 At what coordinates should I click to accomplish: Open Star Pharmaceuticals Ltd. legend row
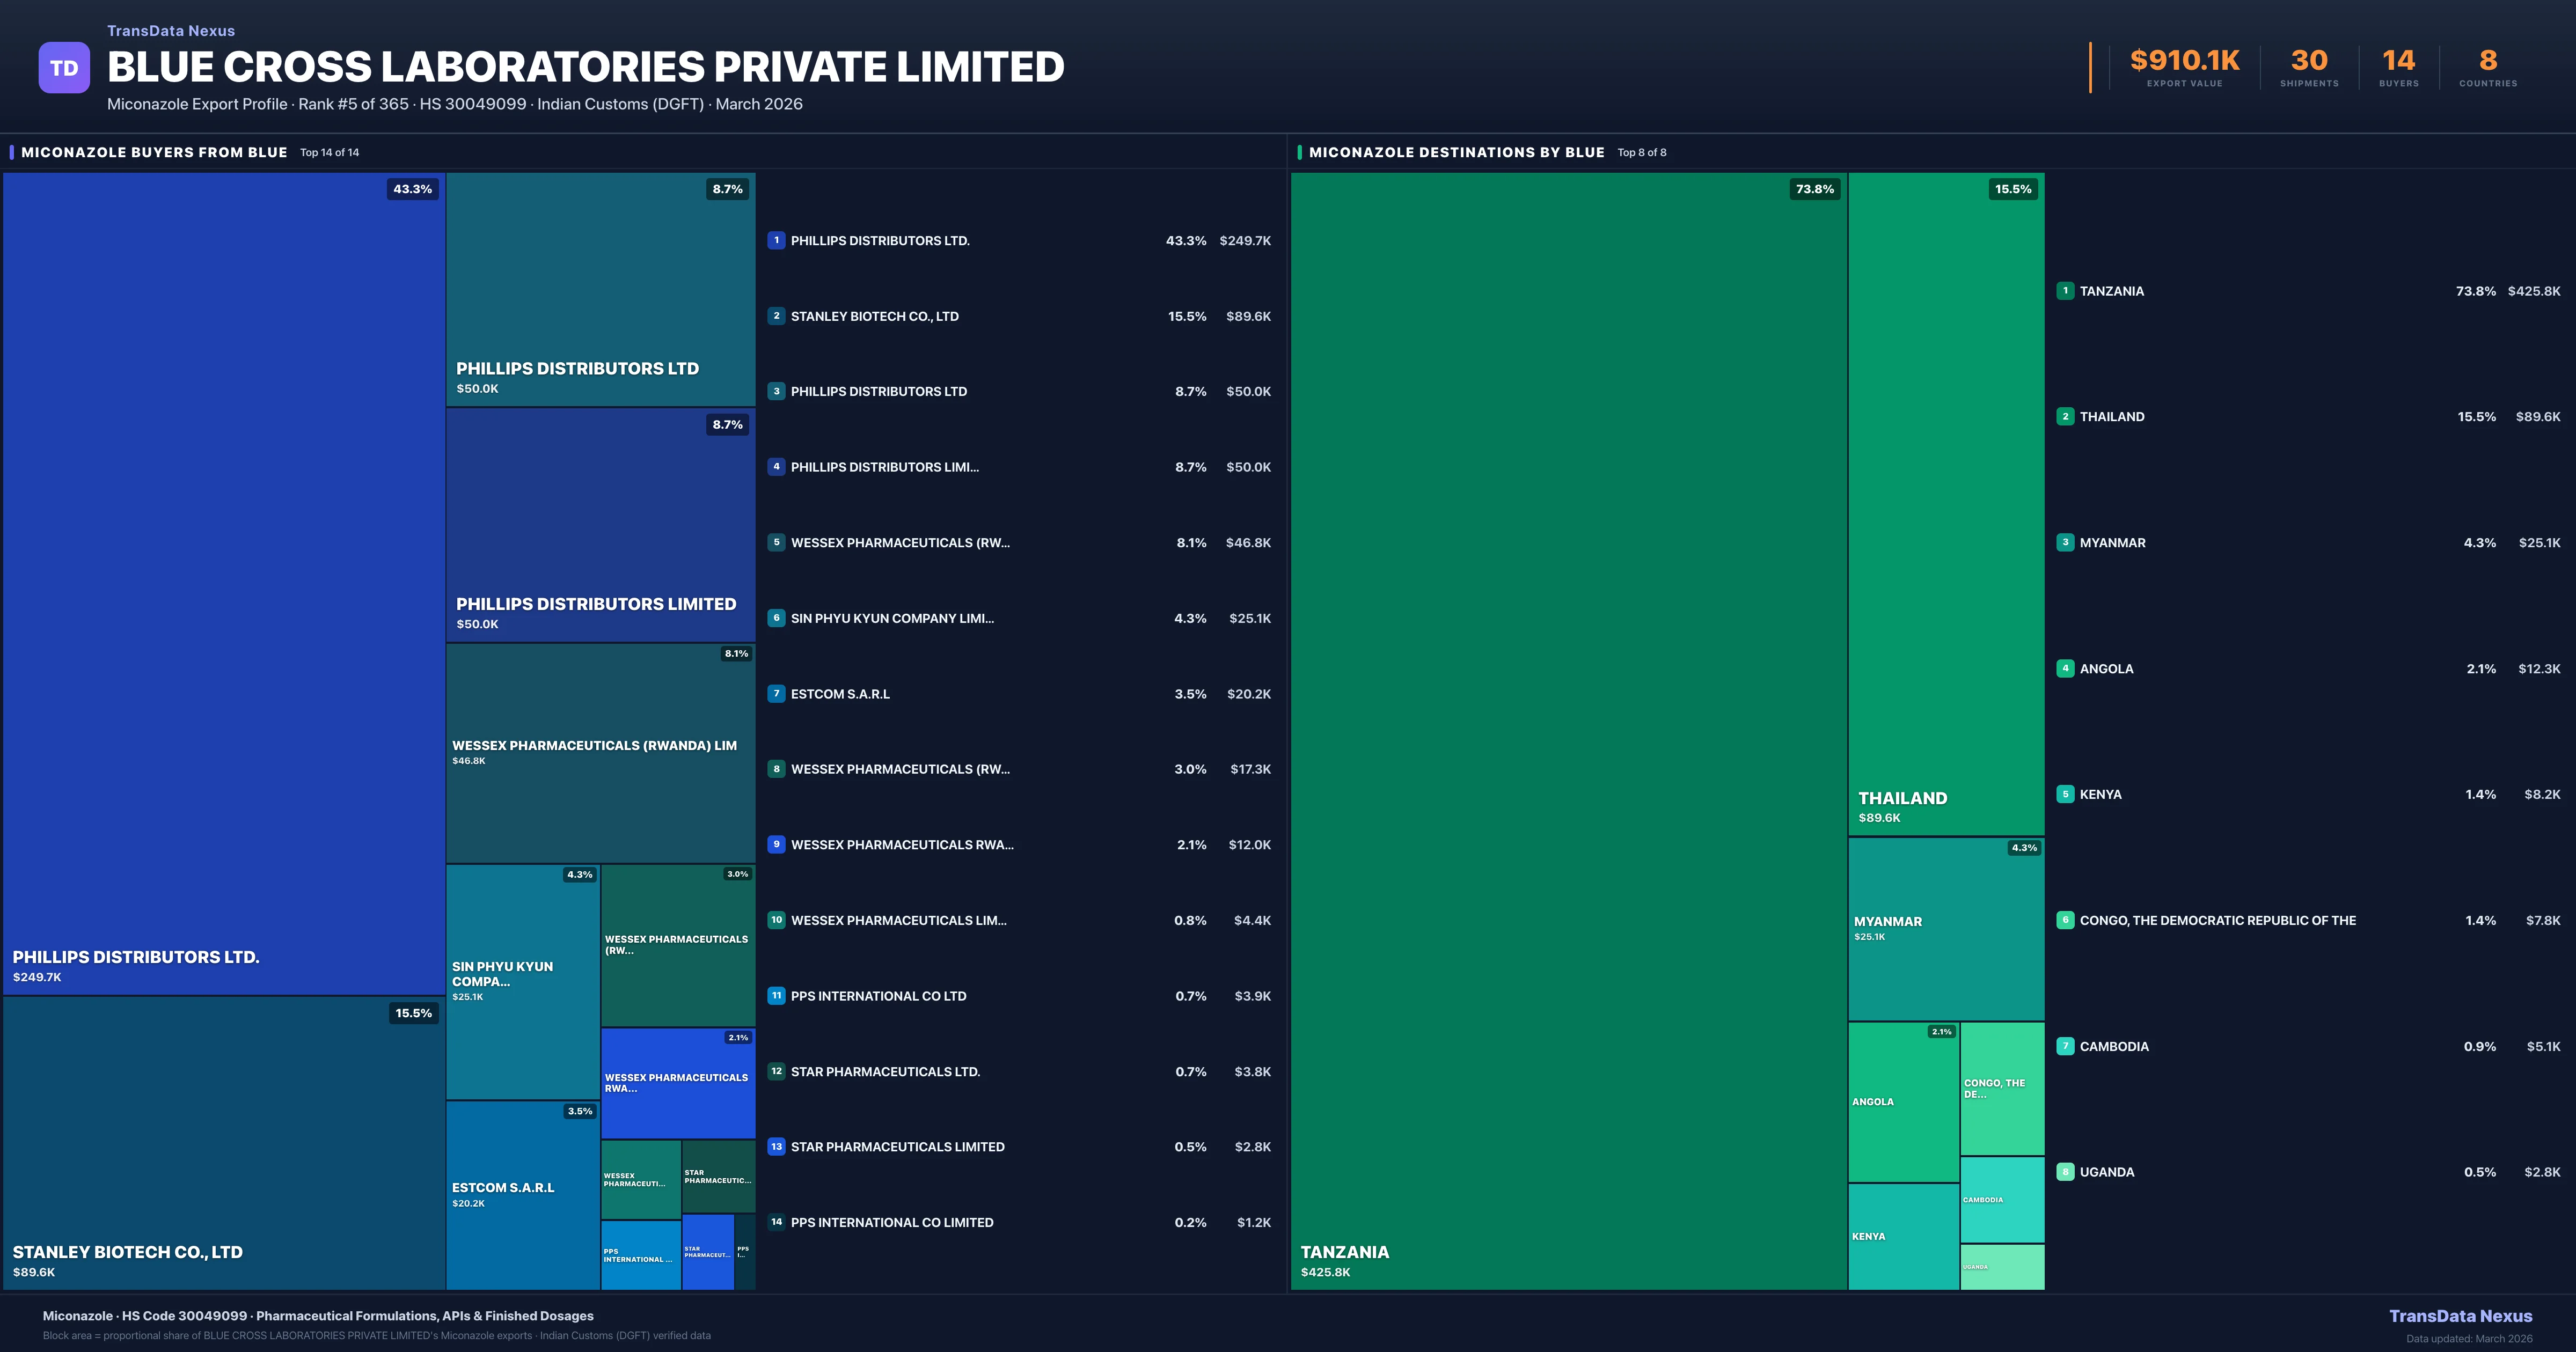click(885, 1072)
